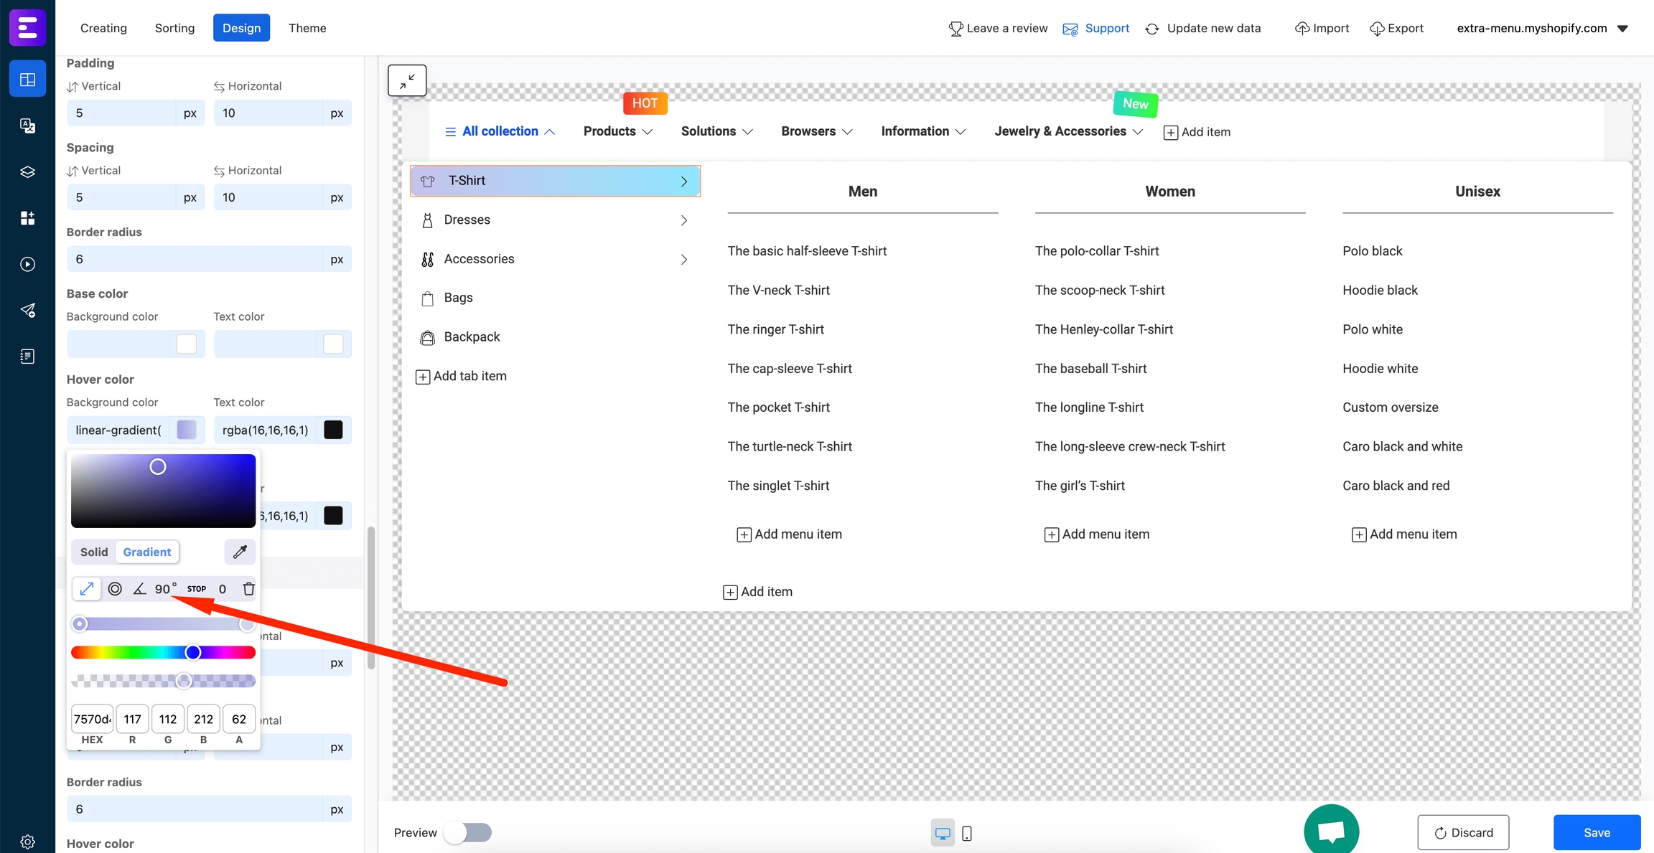Switch color mode to Solid

pyautogui.click(x=94, y=552)
